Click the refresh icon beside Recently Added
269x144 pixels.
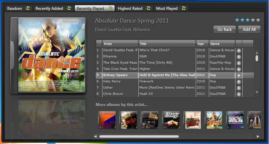69,8
